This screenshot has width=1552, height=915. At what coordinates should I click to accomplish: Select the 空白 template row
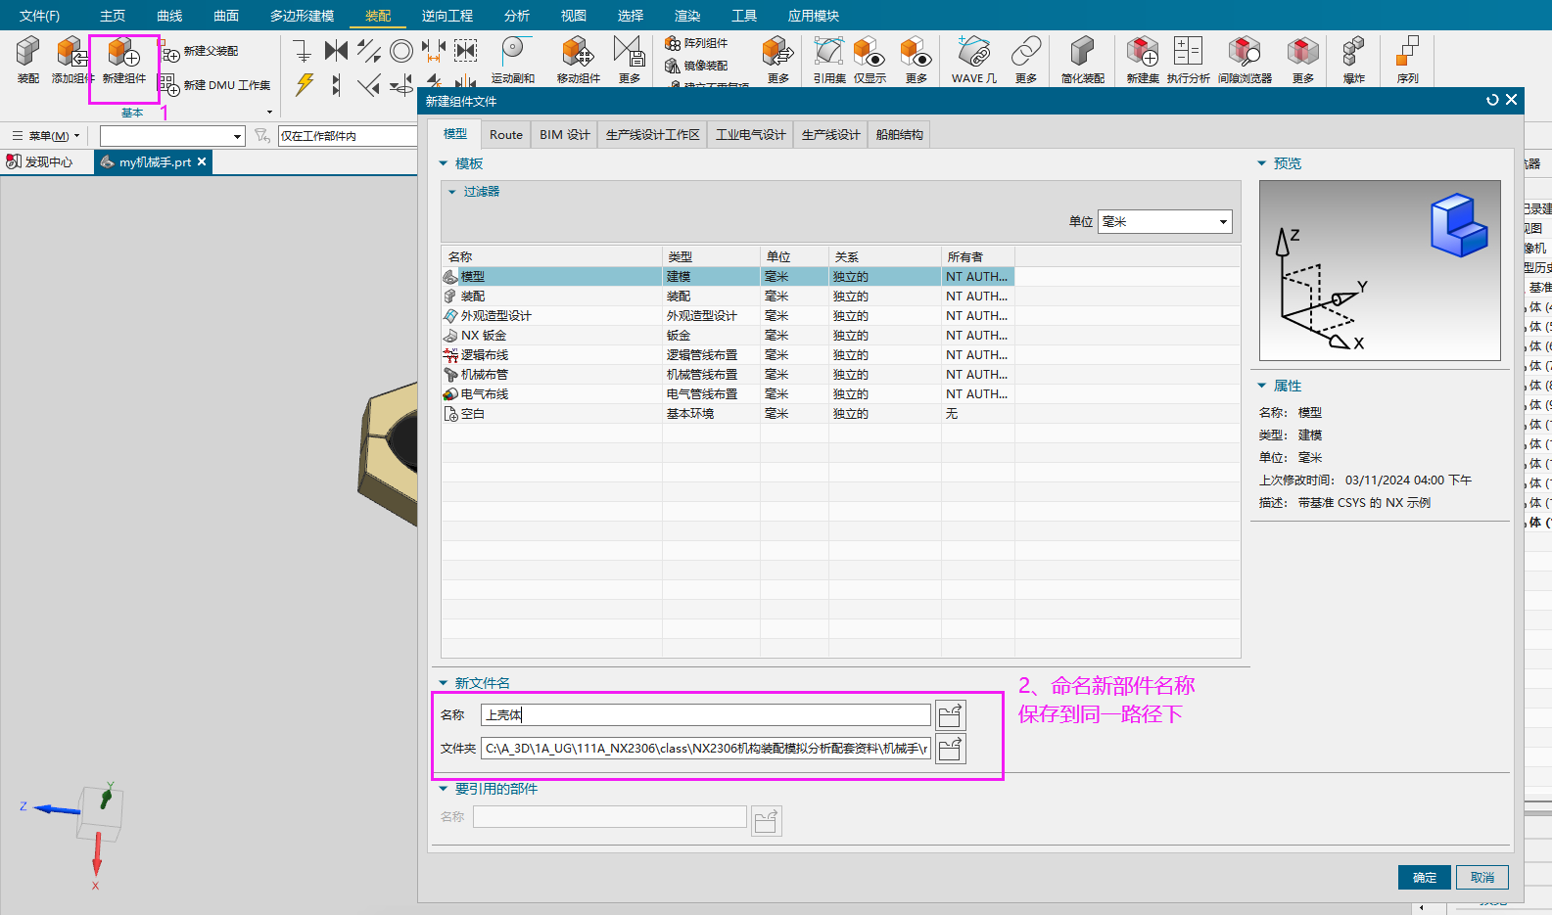click(x=728, y=414)
